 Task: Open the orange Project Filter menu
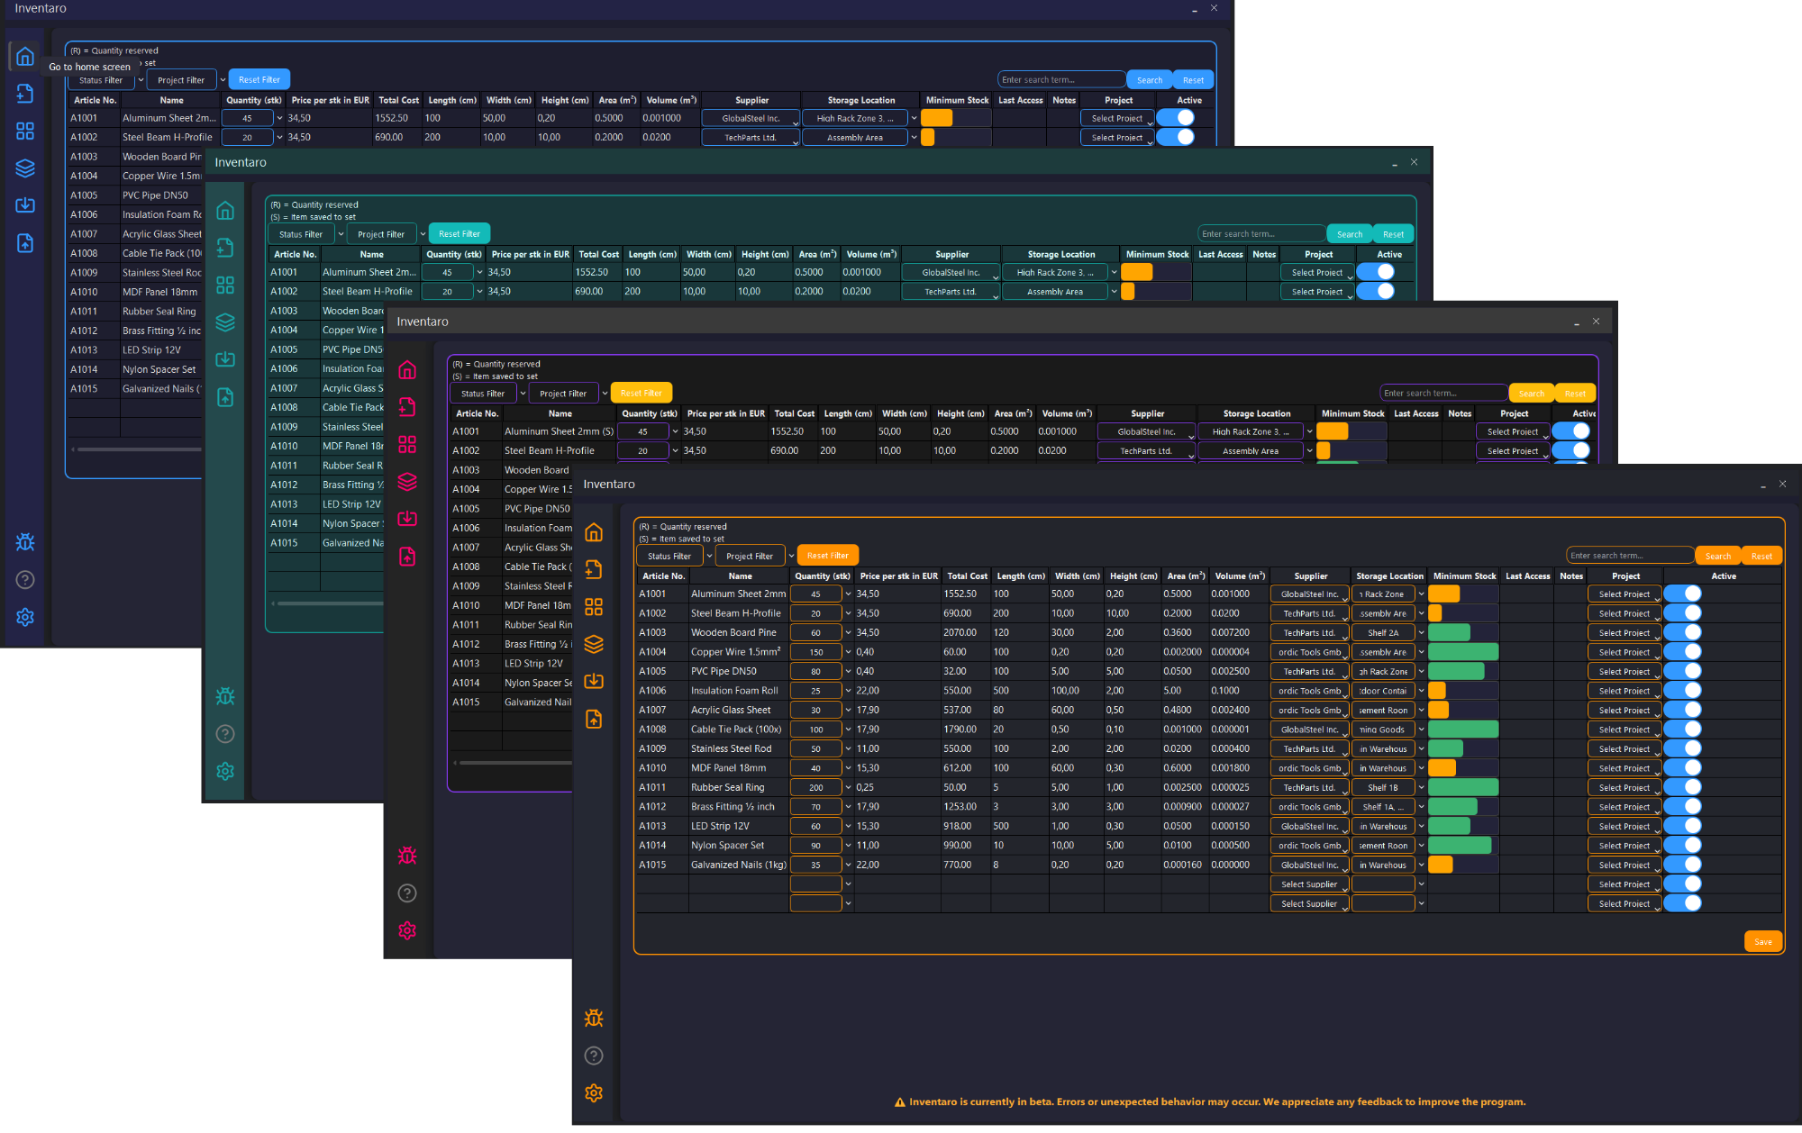[x=750, y=556]
